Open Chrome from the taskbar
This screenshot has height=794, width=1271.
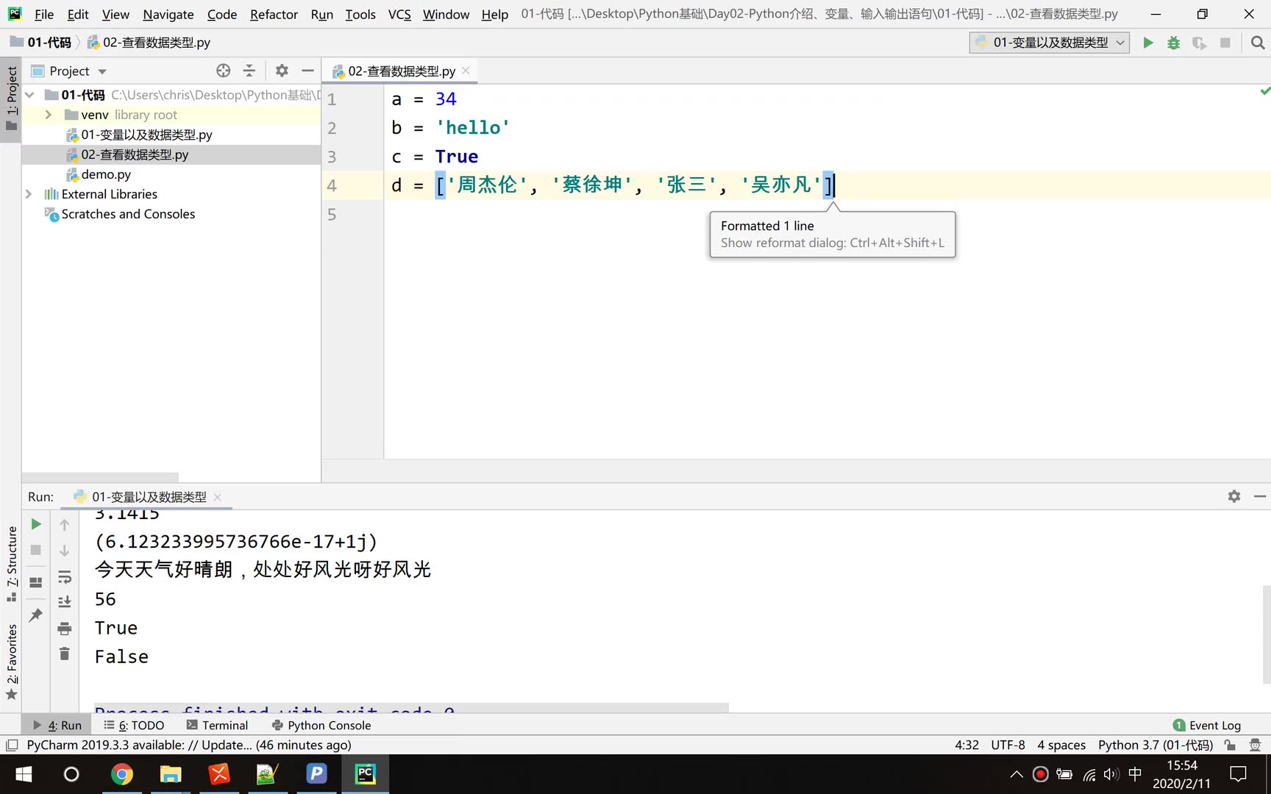tap(122, 774)
